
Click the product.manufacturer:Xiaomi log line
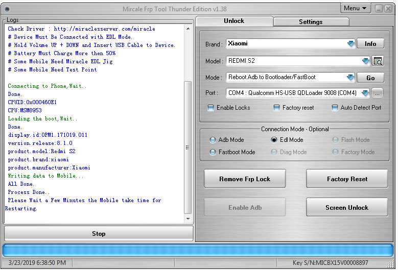click(49, 167)
